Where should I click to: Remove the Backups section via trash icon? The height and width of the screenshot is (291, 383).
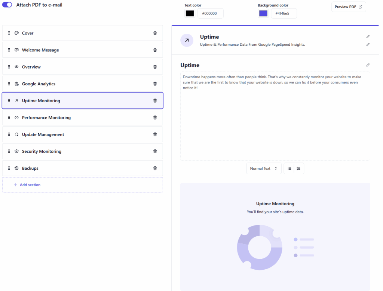pos(155,168)
